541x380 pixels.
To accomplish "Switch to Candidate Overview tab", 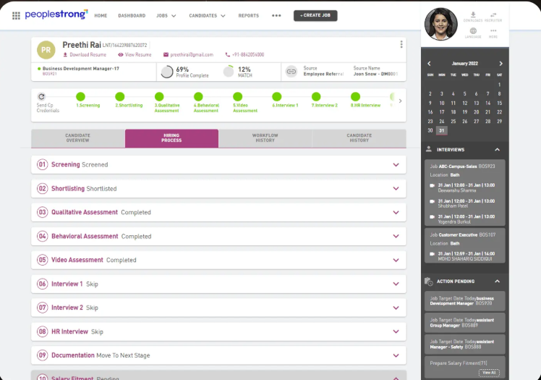I will (x=78, y=138).
